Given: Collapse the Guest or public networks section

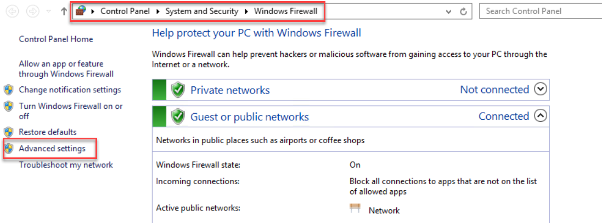Looking at the screenshot, I should point(541,116).
